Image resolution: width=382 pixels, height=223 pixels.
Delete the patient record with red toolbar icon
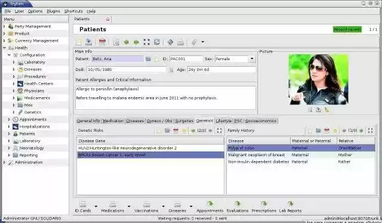(102, 42)
